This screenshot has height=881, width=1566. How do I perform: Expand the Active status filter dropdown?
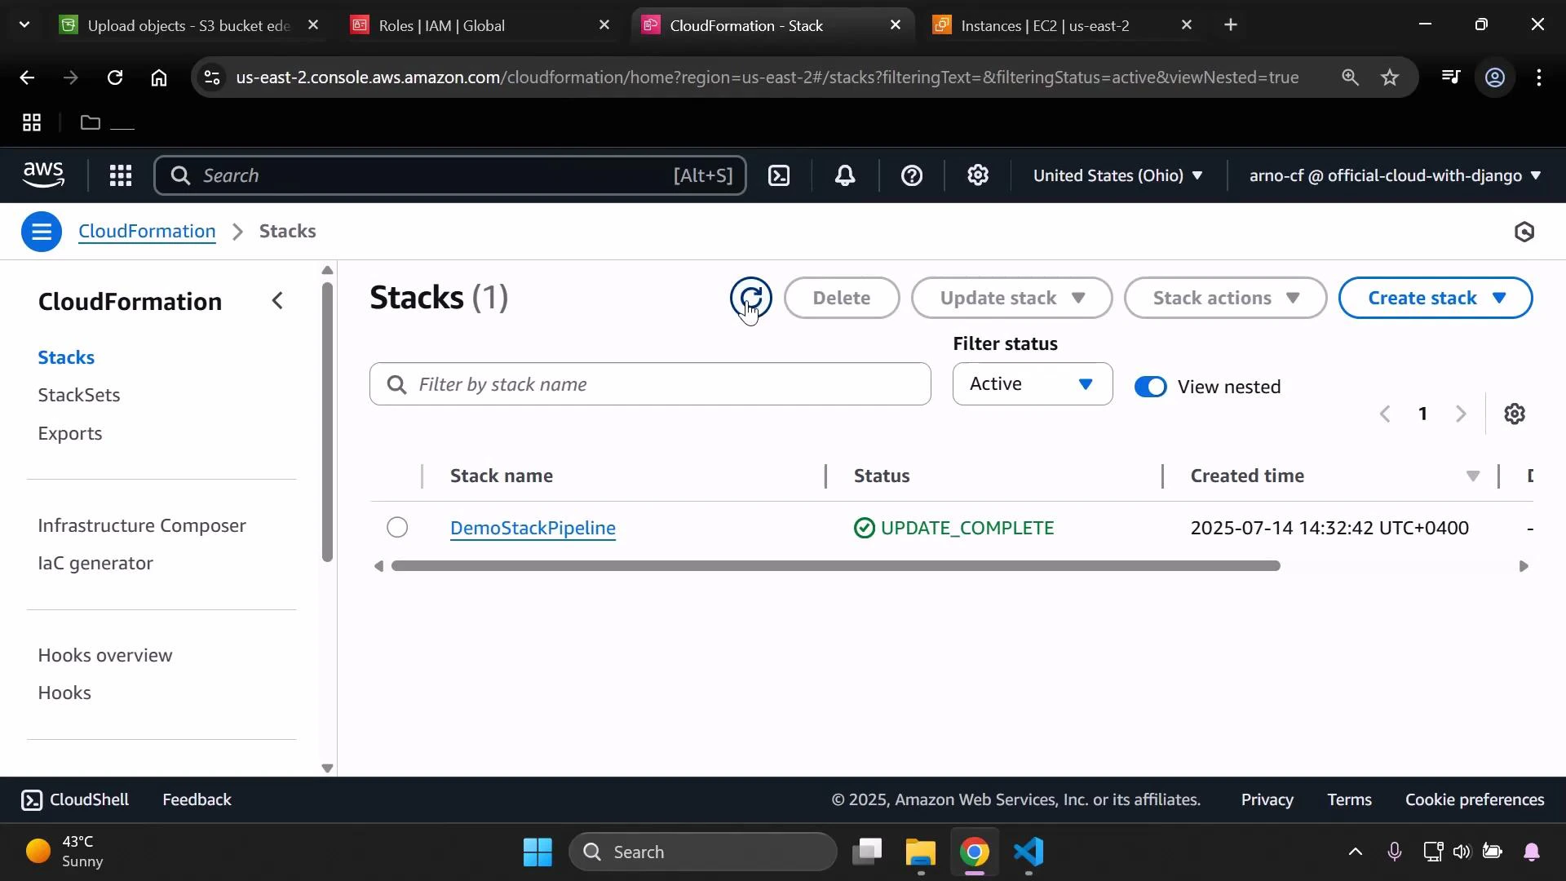[1031, 383]
